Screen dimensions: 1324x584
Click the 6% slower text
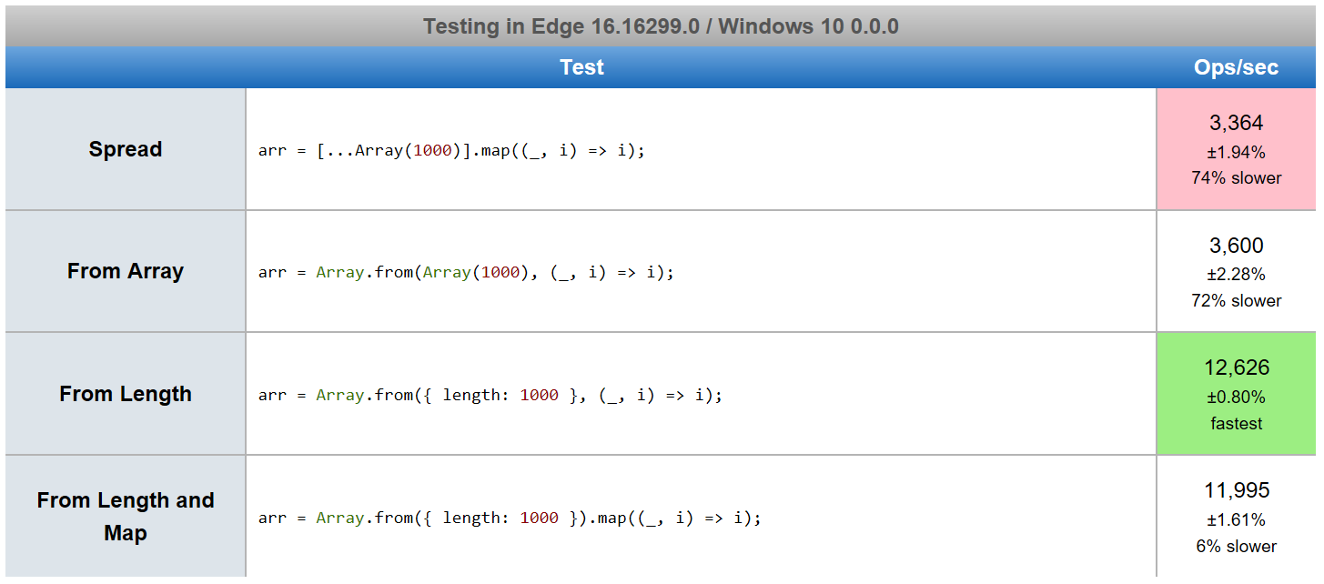tap(1236, 546)
